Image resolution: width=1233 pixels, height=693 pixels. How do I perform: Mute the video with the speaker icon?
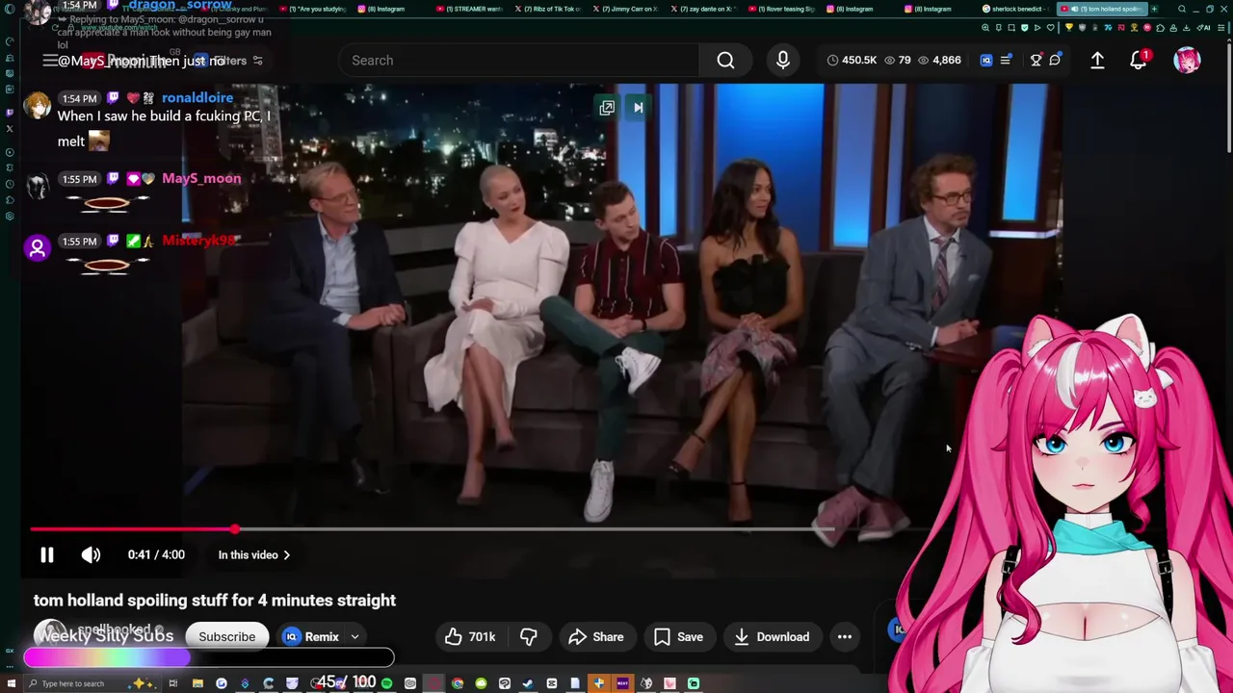91,555
